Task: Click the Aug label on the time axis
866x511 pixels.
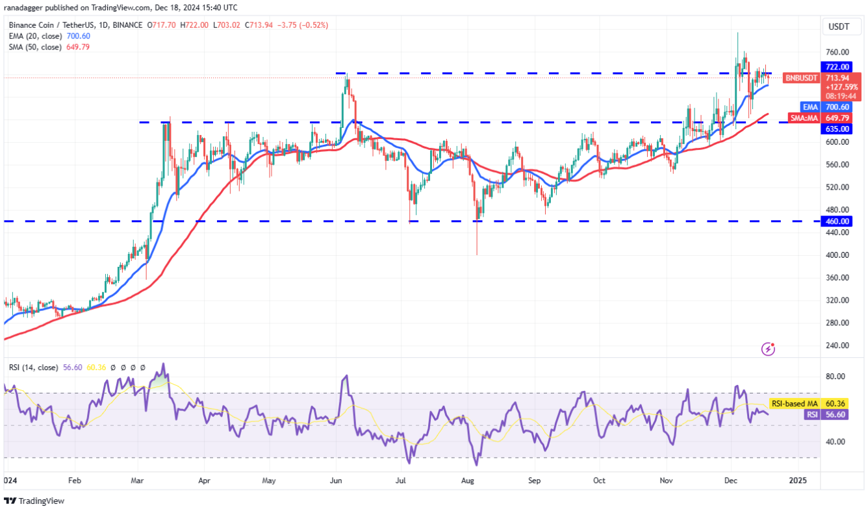Action: (468, 481)
